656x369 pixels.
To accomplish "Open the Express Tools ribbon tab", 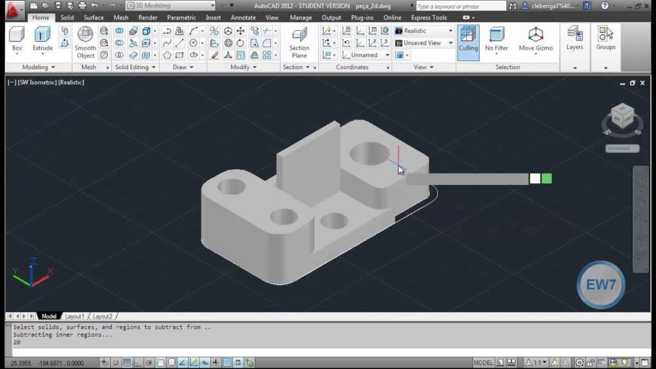I will [429, 17].
